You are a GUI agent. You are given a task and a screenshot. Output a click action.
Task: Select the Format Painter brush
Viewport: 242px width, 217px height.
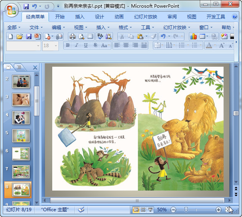(153, 36)
